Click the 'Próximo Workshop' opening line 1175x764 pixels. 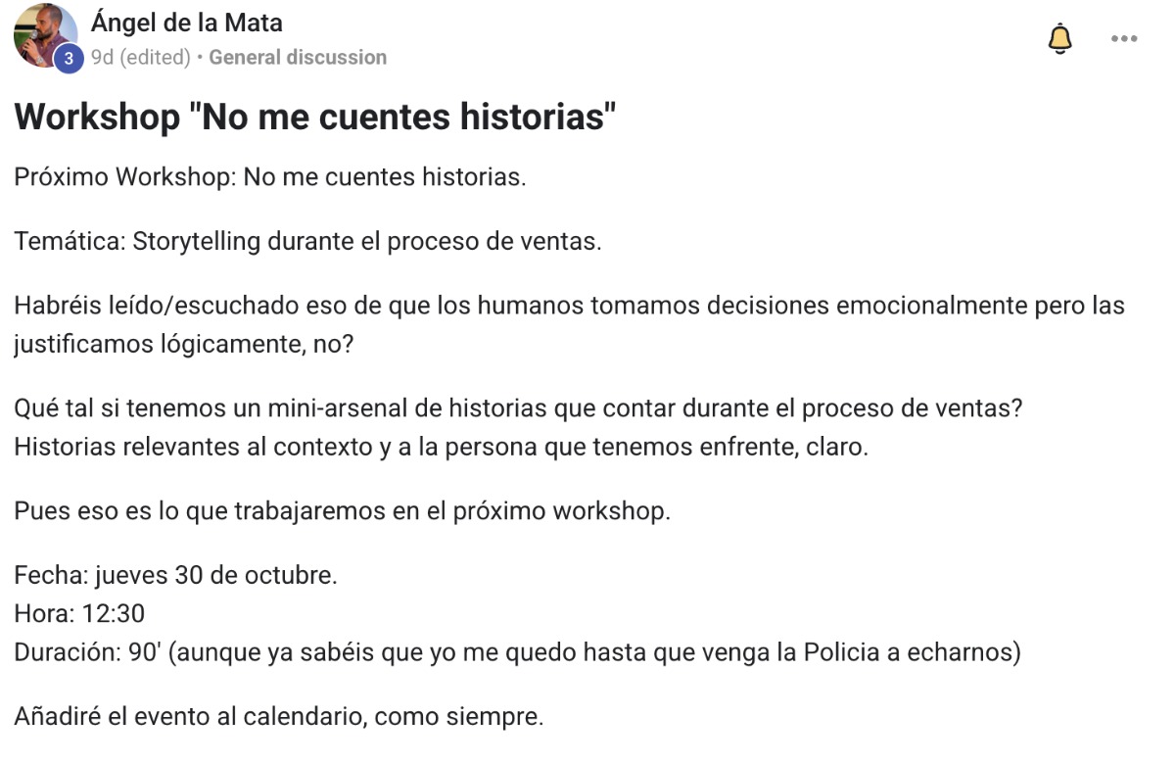tap(269, 178)
